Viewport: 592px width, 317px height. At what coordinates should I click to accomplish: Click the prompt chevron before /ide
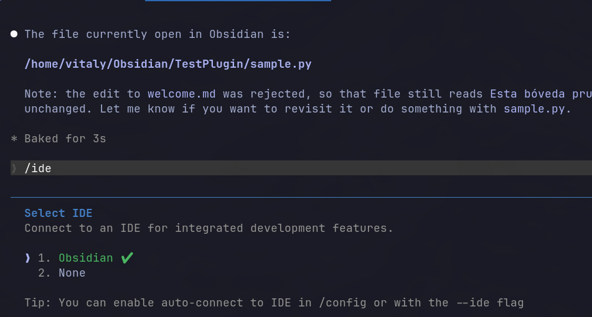point(14,168)
